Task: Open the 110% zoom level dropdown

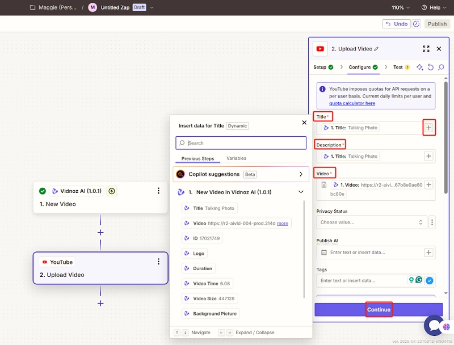Action: coord(400,7)
